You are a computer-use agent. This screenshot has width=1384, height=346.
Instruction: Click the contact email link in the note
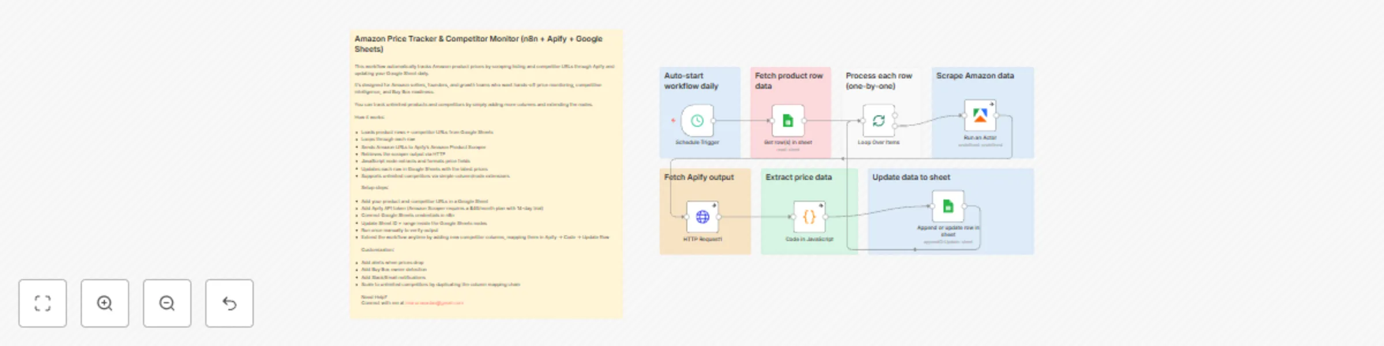(x=434, y=303)
